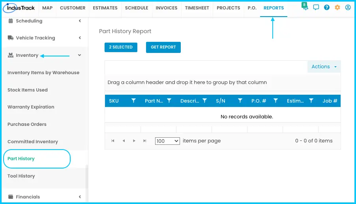Open the Tool History report
This screenshot has height=204, width=356.
pyautogui.click(x=21, y=176)
